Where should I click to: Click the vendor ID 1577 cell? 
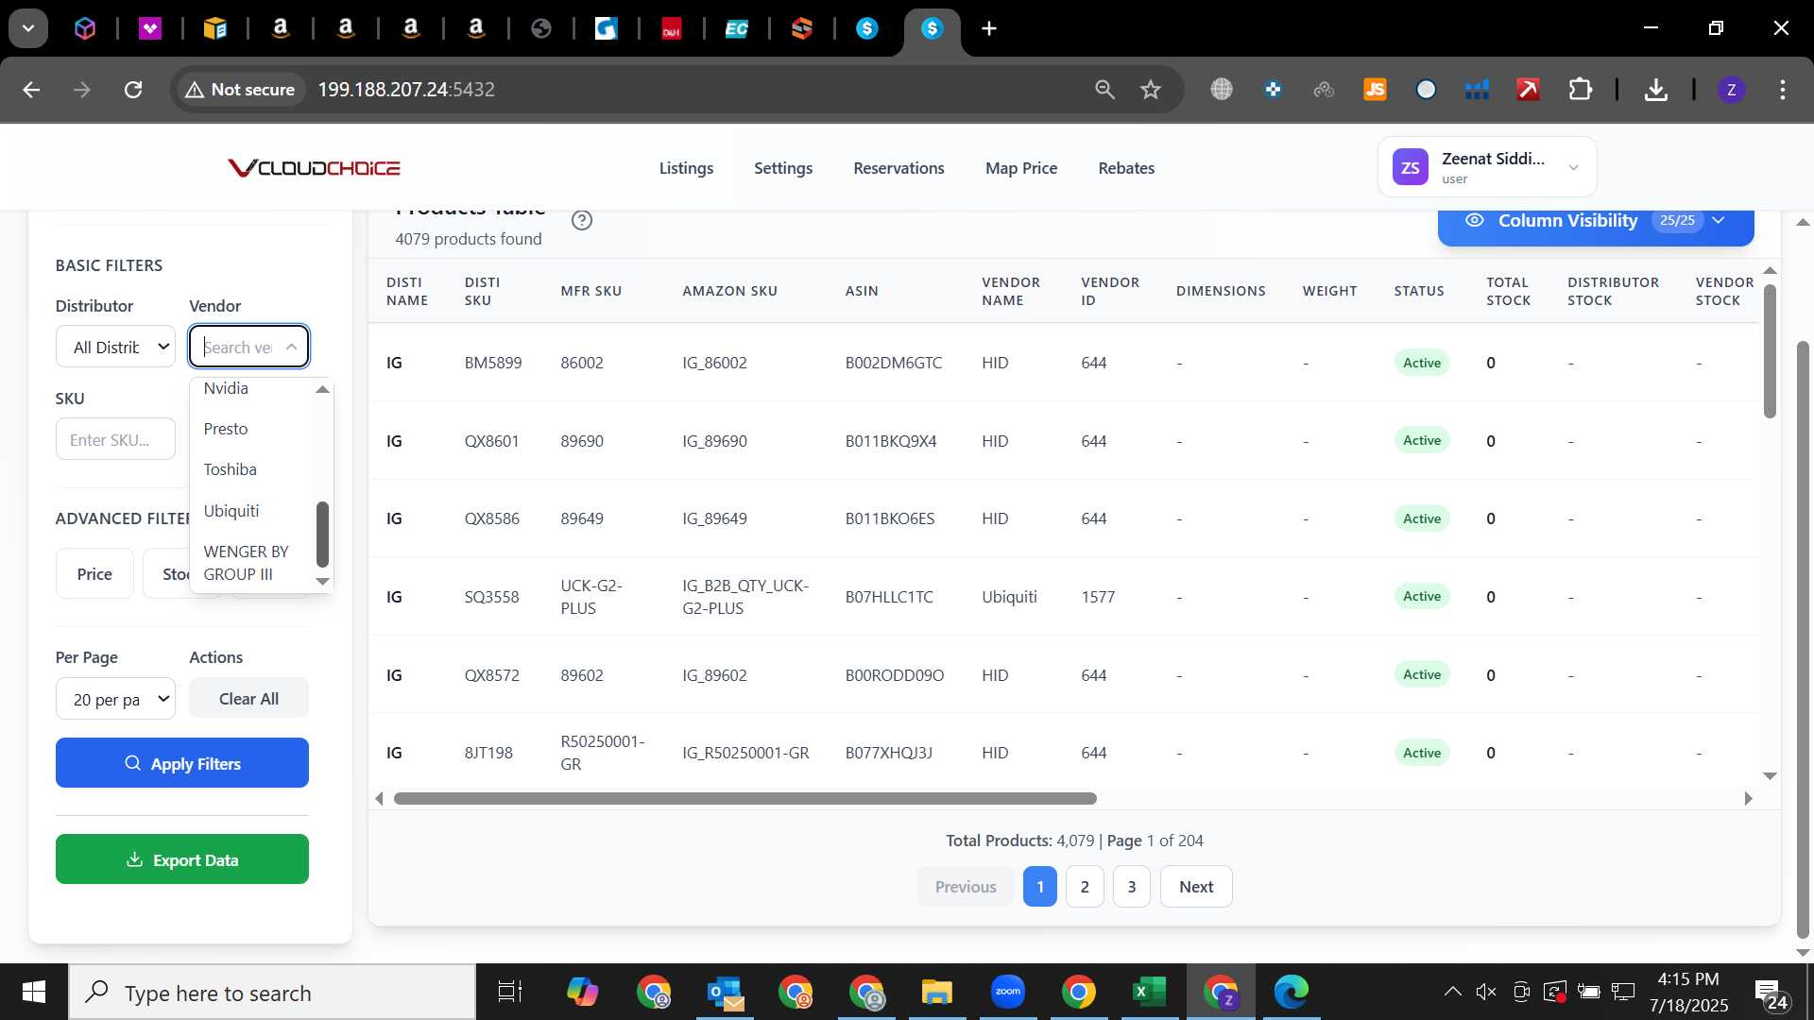pos(1097,597)
